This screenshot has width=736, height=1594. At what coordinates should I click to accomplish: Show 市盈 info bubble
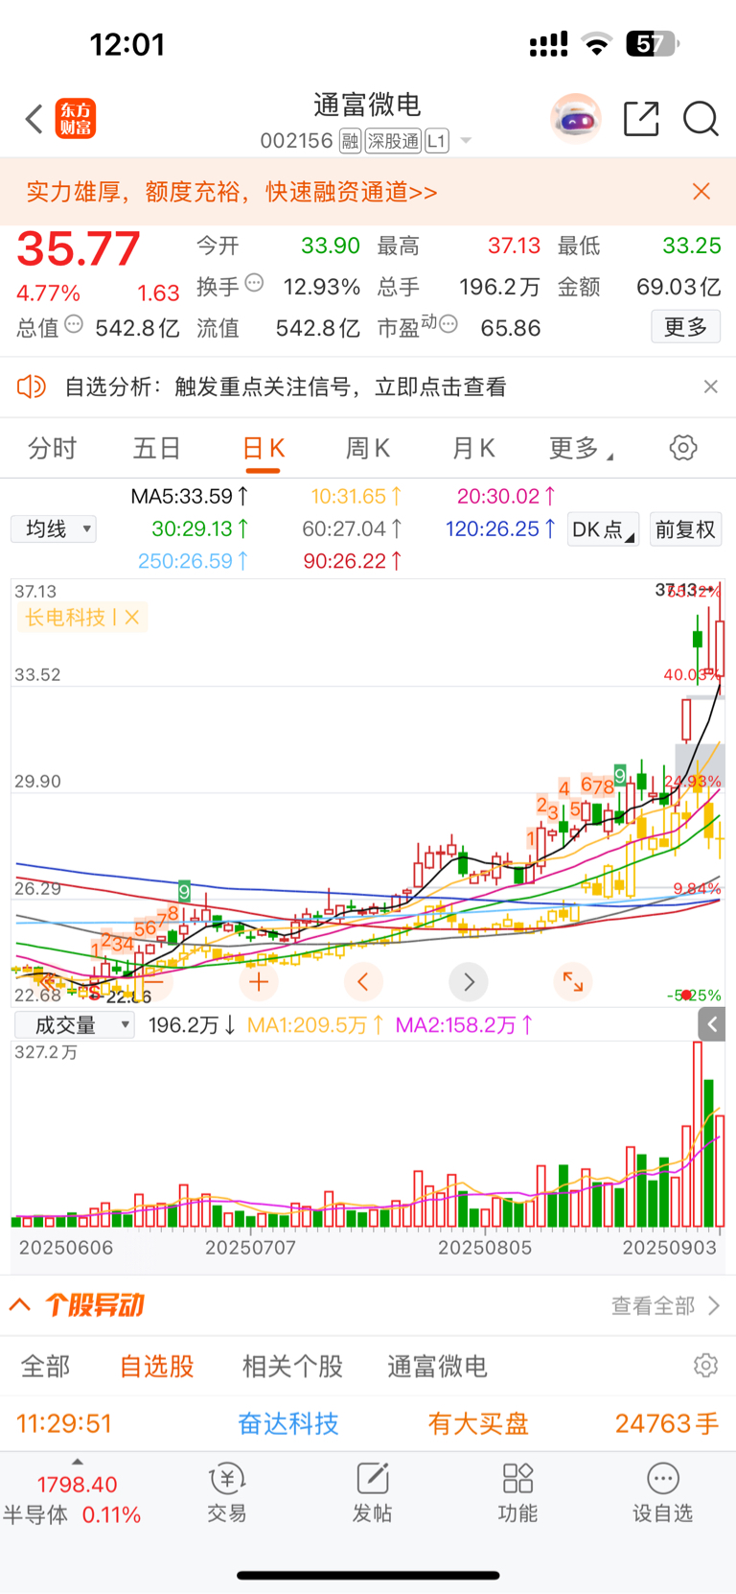(x=448, y=324)
